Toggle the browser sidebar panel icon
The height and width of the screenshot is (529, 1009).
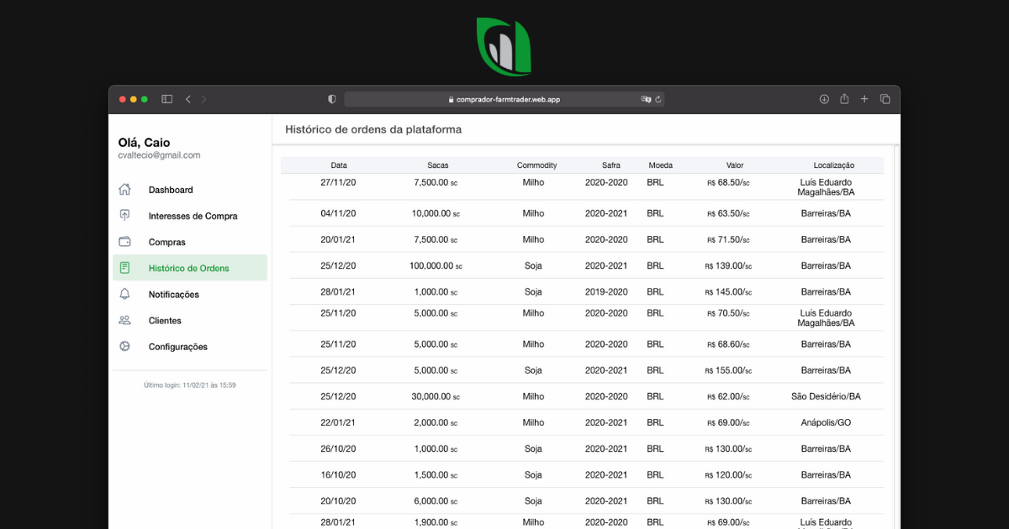click(x=166, y=98)
